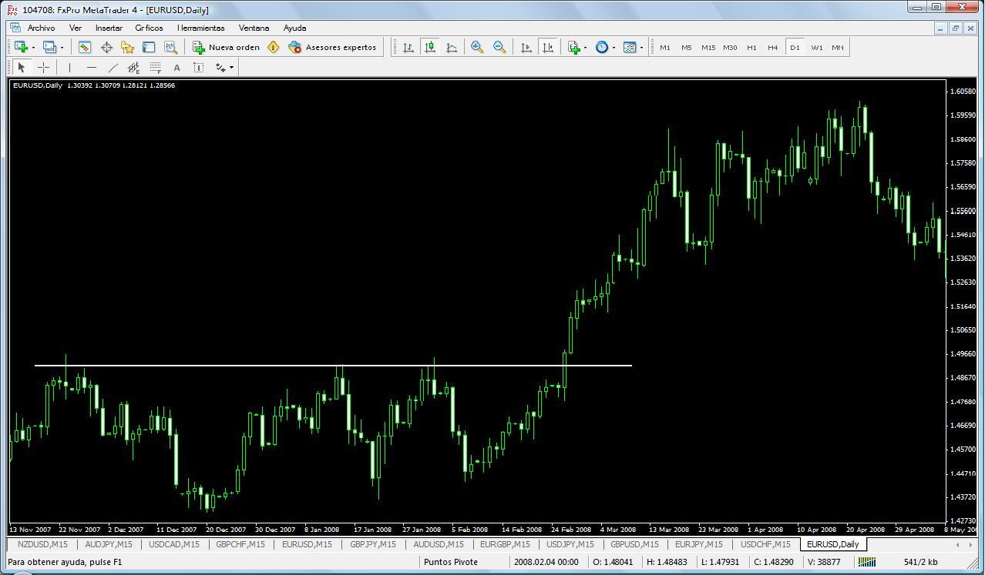This screenshot has width=985, height=575.
Task: Select the M30 timeframe
Action: 729,47
